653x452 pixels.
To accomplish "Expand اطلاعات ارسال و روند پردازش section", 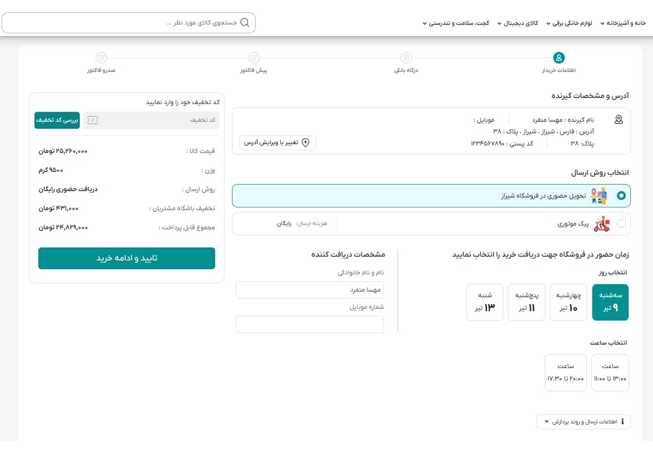I will click(583, 422).
